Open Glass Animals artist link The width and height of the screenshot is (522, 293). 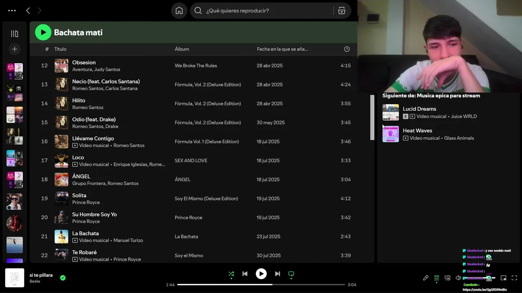459,138
